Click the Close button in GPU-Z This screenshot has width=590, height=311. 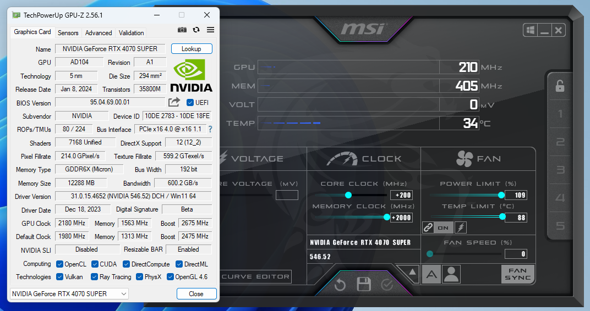pyautogui.click(x=196, y=294)
